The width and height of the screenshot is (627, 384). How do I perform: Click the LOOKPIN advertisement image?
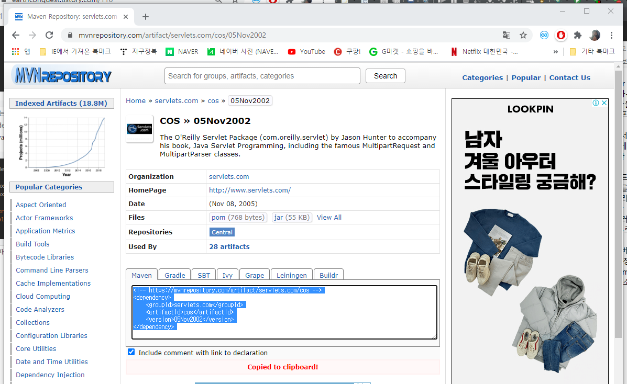530,241
